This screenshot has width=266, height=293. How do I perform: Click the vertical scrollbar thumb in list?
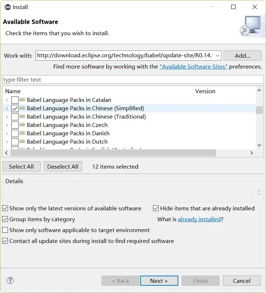pos(259,110)
